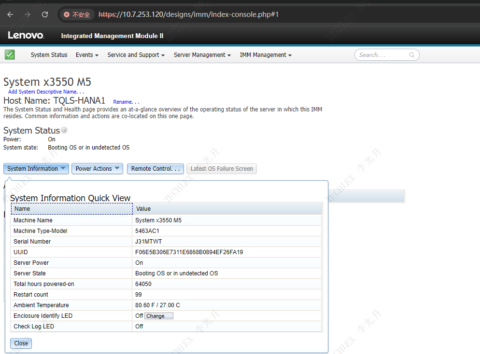Click Latest OS Failure Screen button
The image size is (480, 354).
[222, 168]
